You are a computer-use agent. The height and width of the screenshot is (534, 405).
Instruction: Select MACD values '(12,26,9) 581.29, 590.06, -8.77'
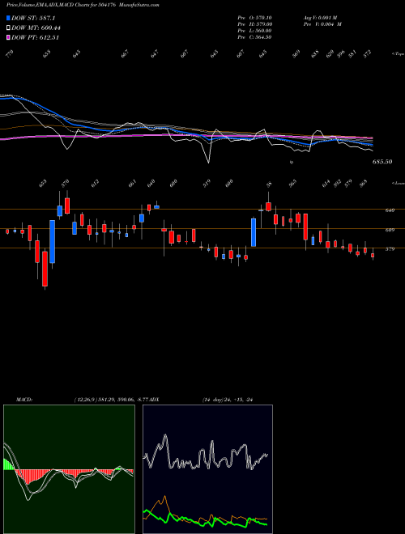pos(112,399)
